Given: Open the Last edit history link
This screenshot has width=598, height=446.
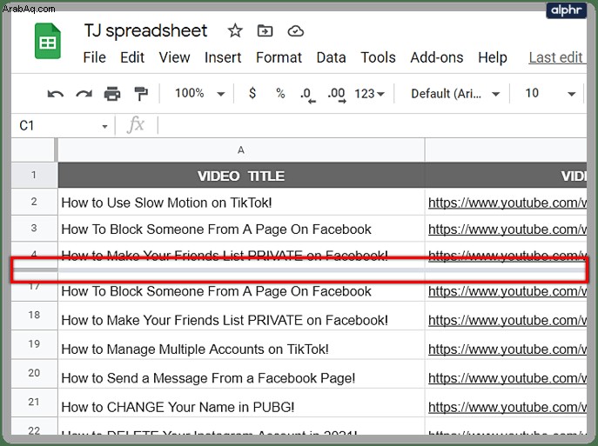Looking at the screenshot, I should [556, 57].
